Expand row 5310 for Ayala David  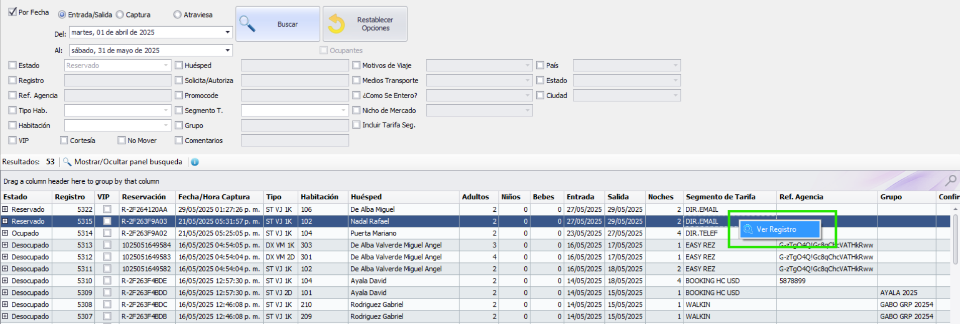5,281
